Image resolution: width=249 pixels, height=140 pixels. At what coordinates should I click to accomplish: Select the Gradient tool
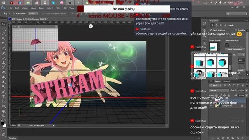[x=3, y=77]
